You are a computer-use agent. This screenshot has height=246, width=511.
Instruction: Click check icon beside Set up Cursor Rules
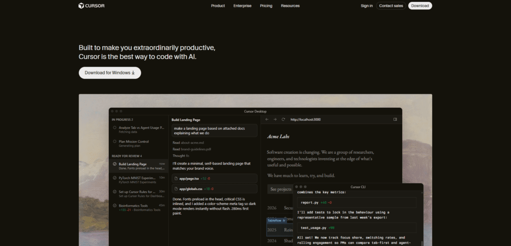point(114,192)
